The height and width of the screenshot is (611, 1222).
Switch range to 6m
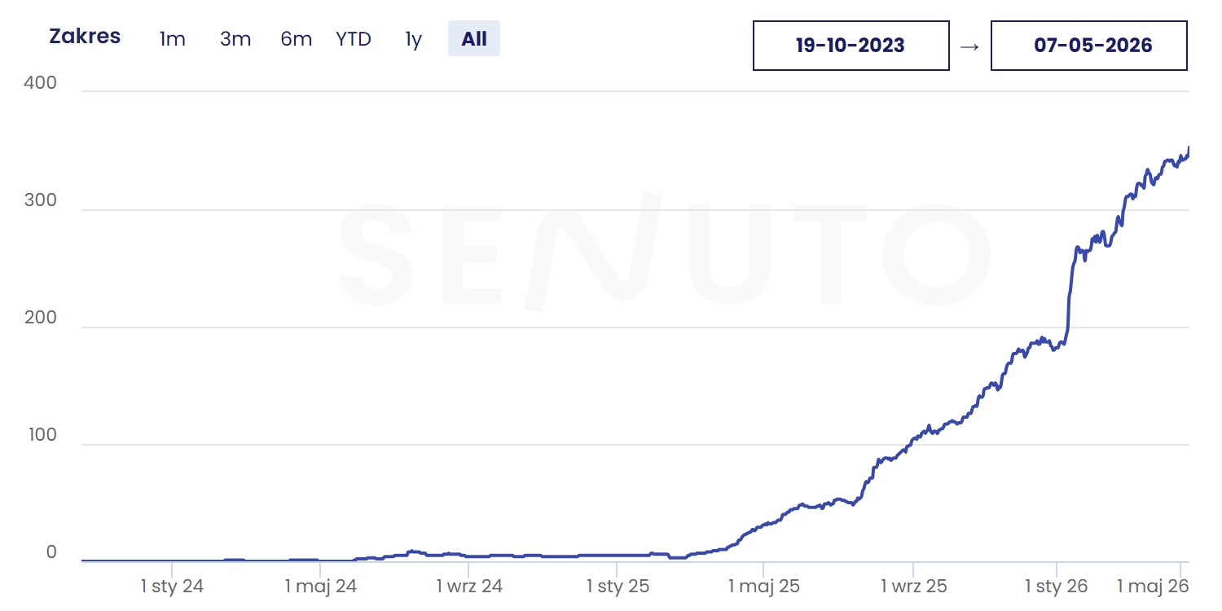tap(297, 38)
